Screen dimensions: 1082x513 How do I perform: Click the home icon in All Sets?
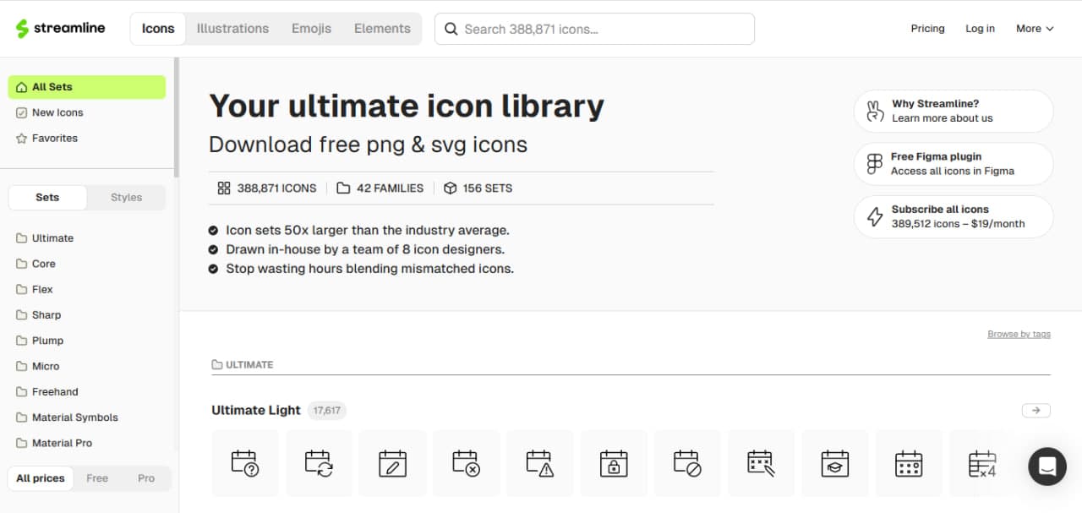coord(22,87)
